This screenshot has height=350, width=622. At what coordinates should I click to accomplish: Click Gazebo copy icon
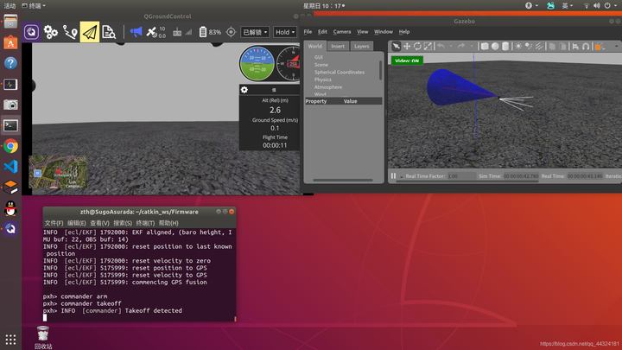tap(552, 47)
